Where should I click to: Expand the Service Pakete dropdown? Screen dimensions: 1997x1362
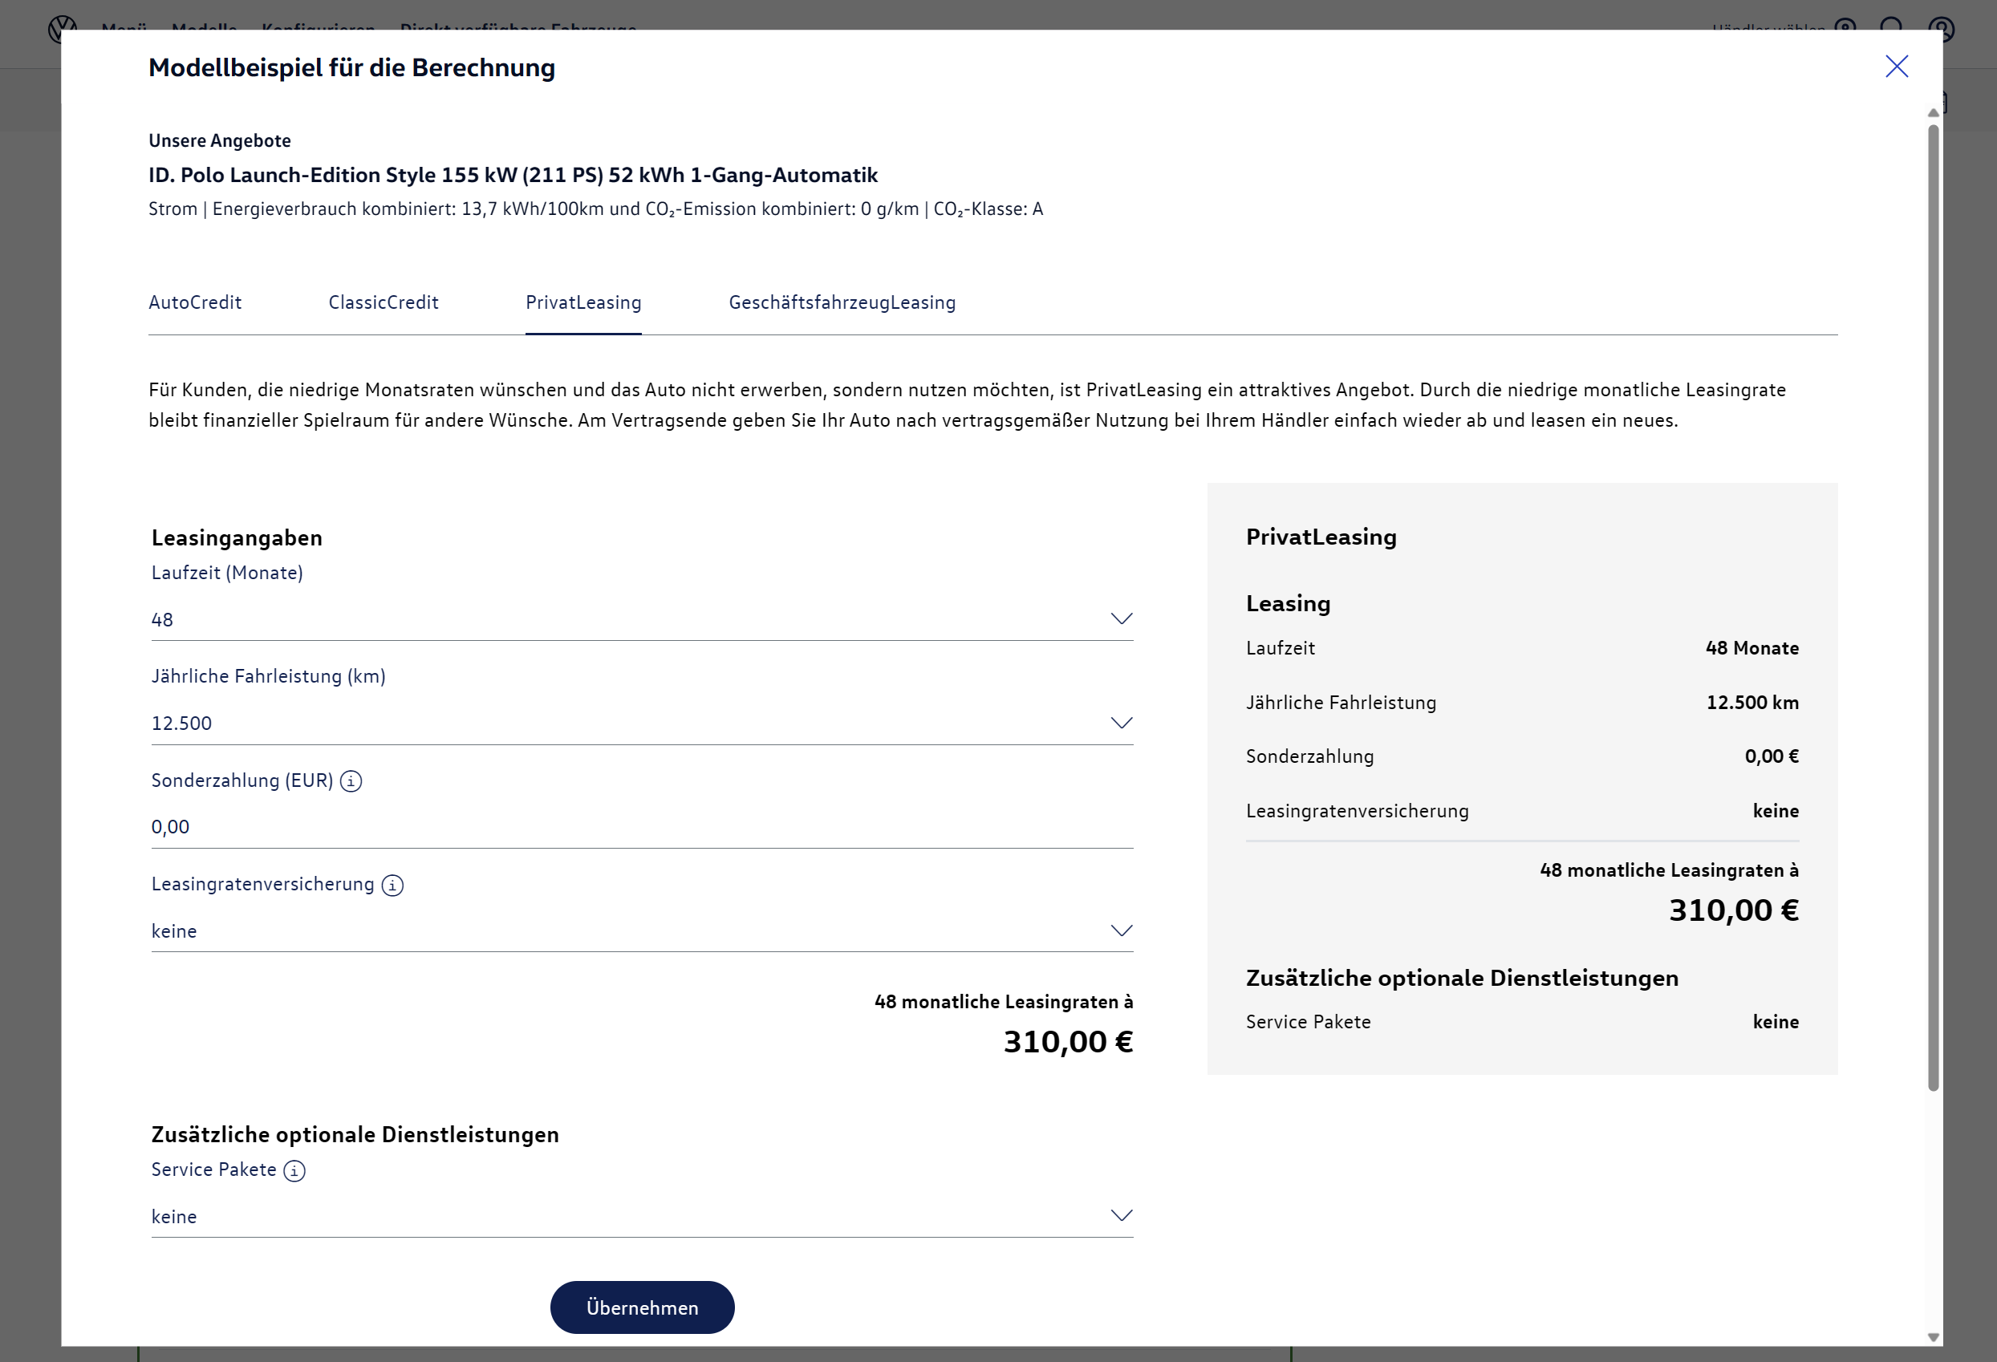1121,1215
